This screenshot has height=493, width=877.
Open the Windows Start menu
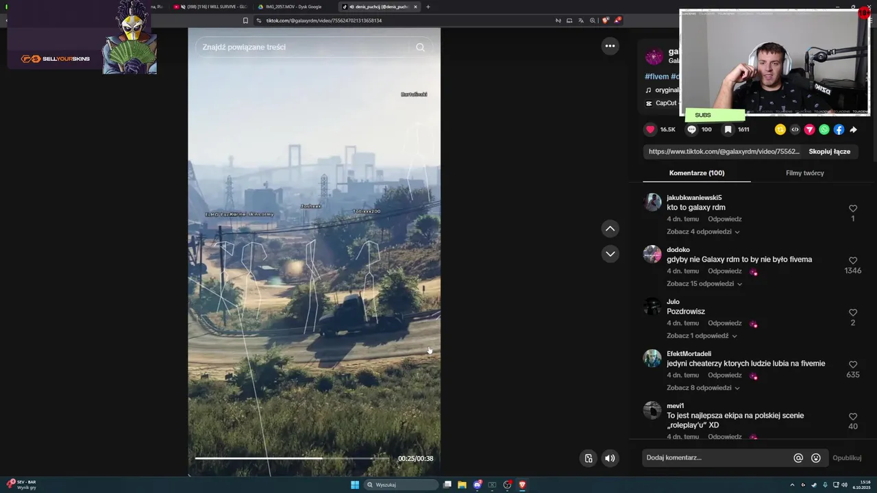tap(355, 485)
